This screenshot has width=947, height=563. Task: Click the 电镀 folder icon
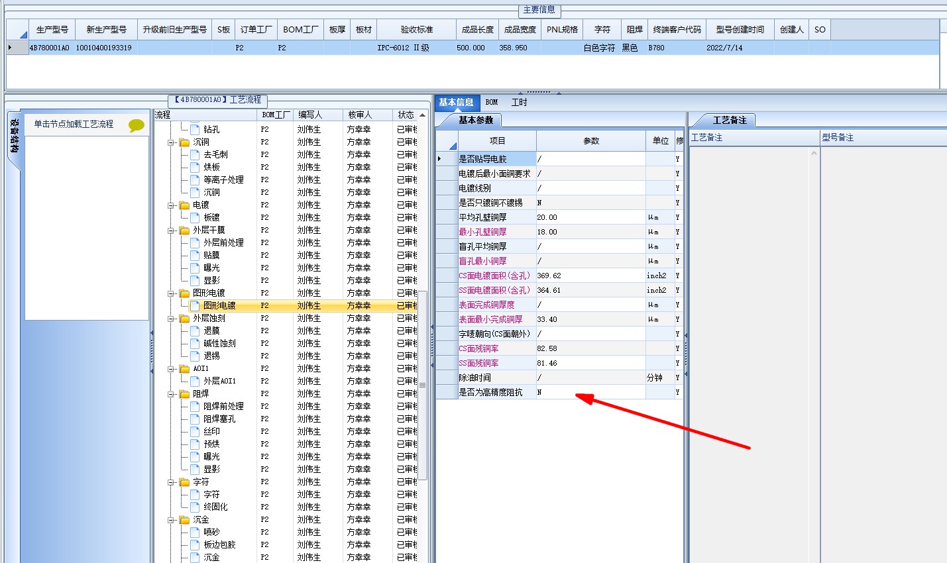[185, 205]
